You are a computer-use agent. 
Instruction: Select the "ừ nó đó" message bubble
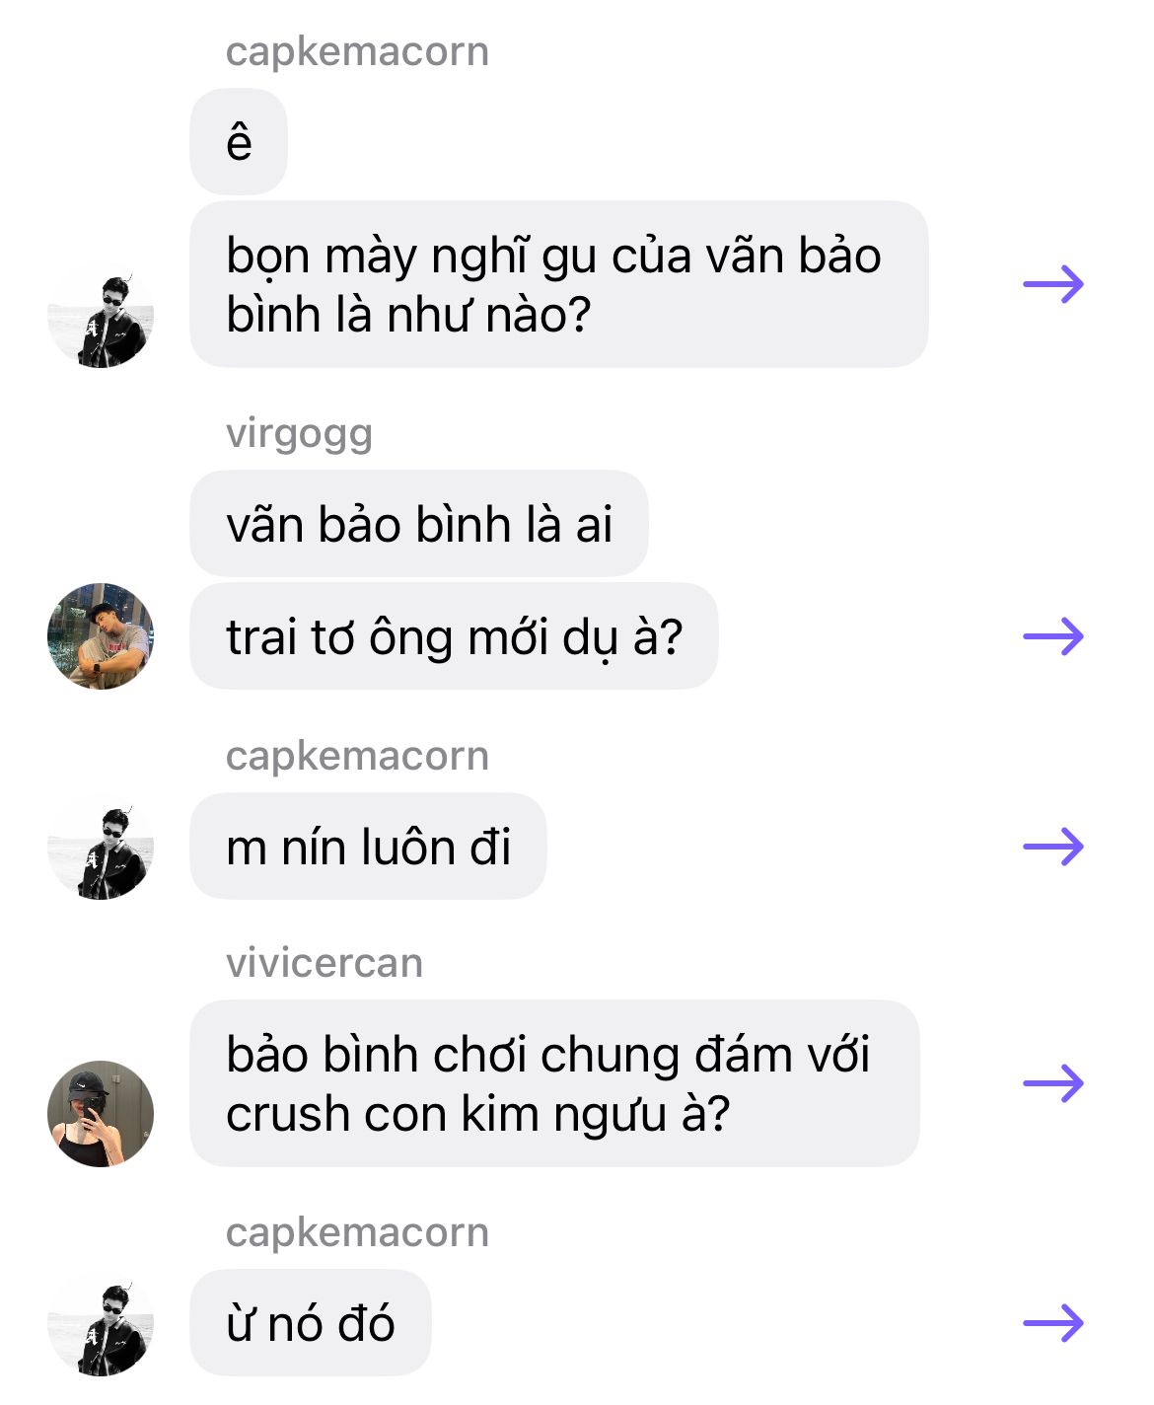pyautogui.click(x=311, y=1323)
